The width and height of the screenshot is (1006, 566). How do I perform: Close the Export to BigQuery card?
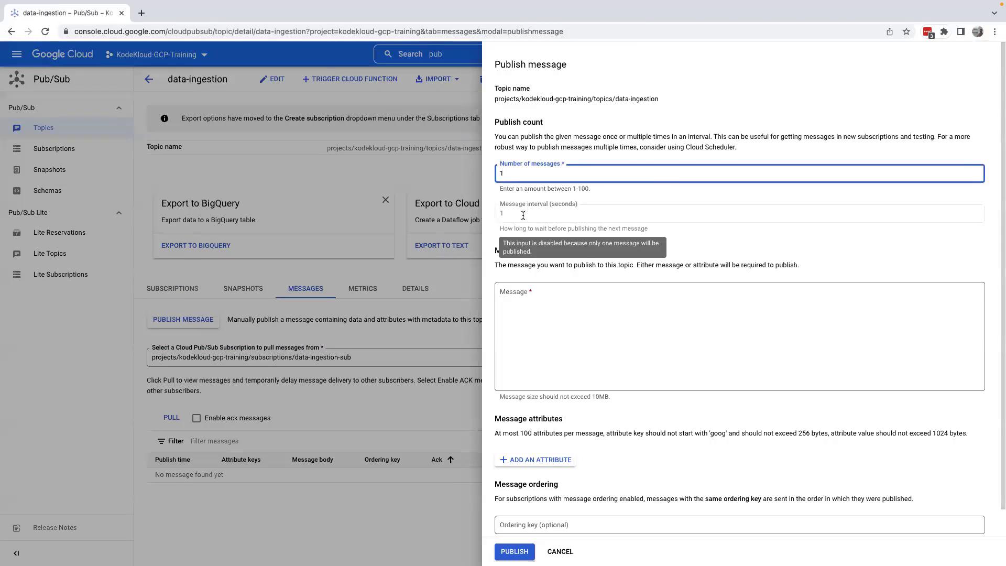click(386, 200)
